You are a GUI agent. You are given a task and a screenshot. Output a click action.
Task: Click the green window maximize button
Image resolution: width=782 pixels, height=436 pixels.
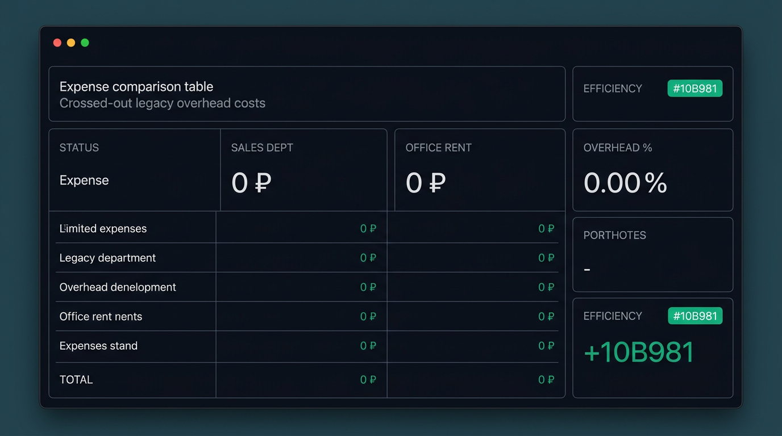coord(85,43)
